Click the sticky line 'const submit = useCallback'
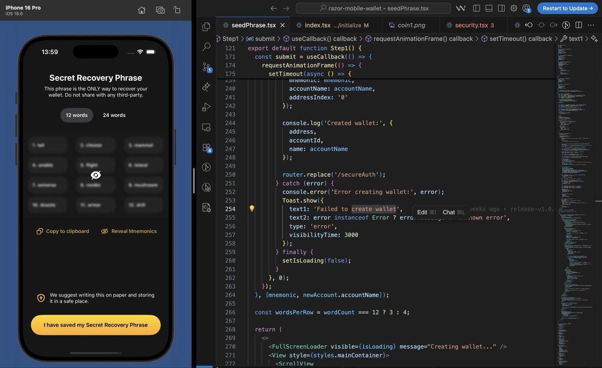This screenshot has height=368, width=602. (314, 57)
